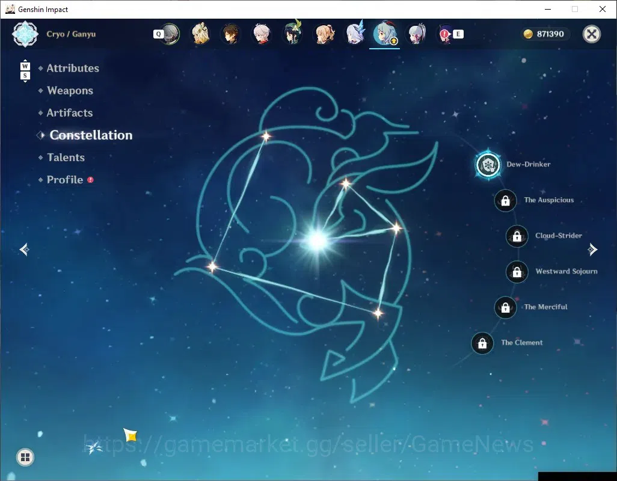Click The Auspicious locked constellation icon

pos(505,200)
